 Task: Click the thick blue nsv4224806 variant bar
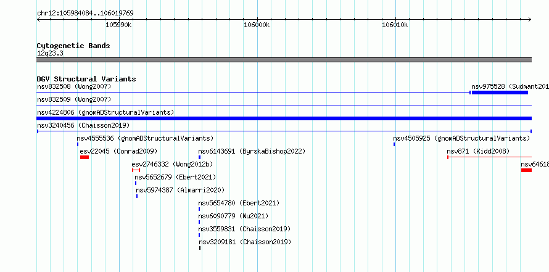coord(284,118)
